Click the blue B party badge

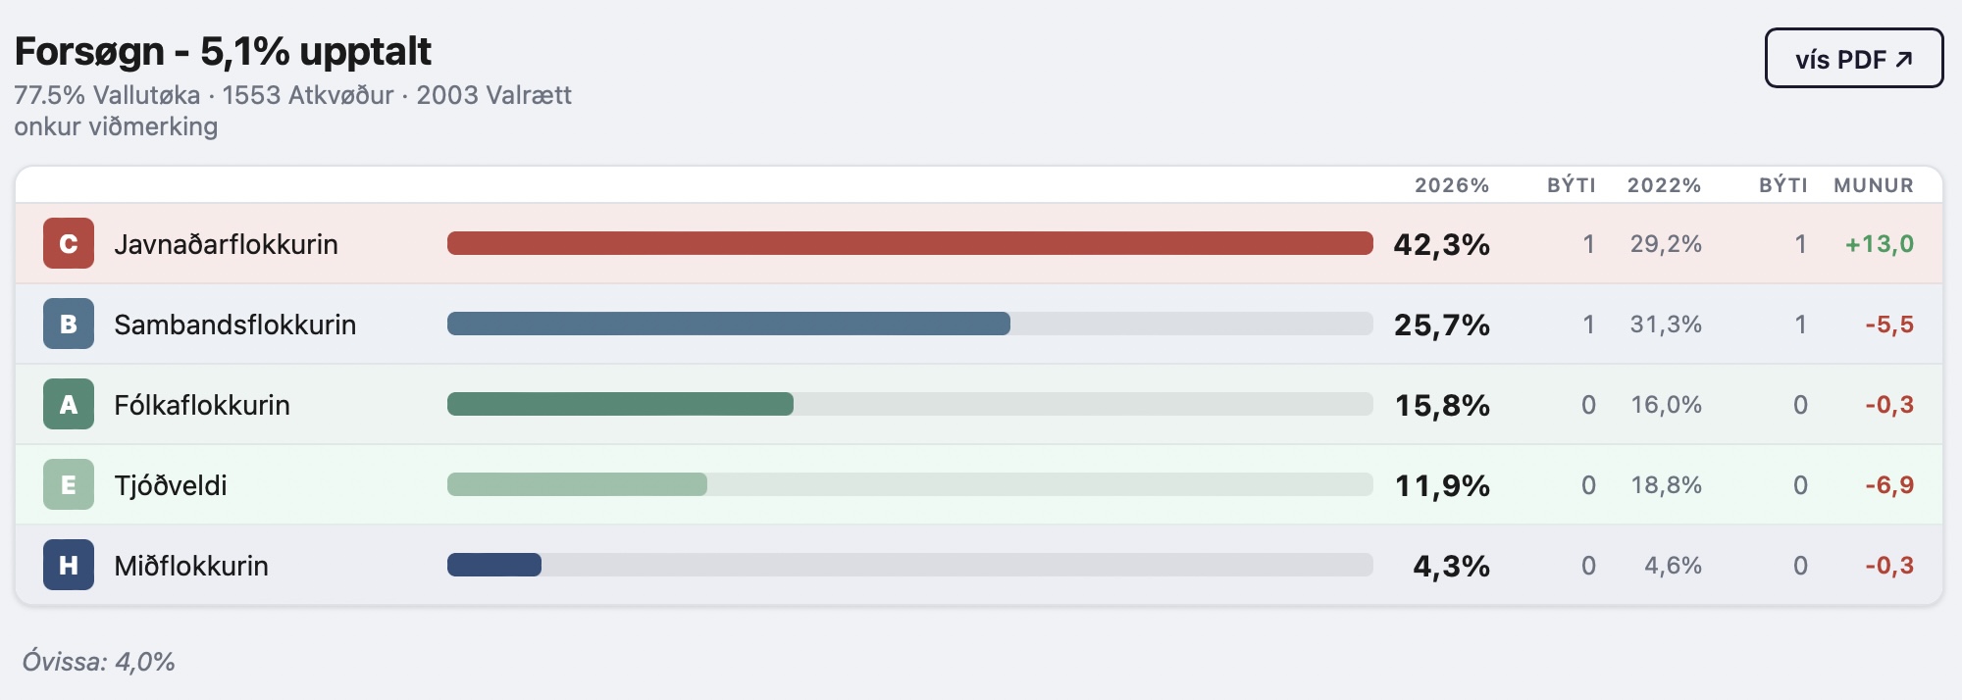pos(69,325)
